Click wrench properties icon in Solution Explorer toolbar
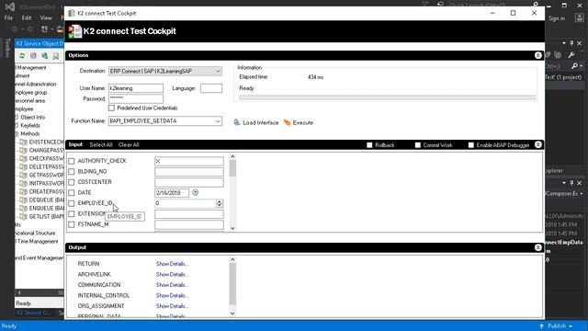 pos(571,55)
